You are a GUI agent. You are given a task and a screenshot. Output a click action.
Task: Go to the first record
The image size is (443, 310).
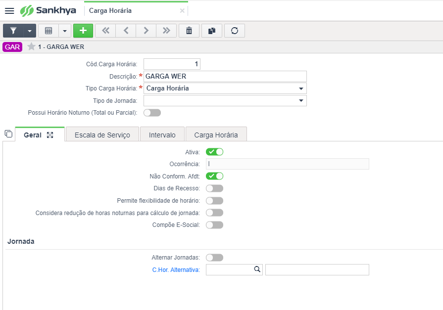105,31
